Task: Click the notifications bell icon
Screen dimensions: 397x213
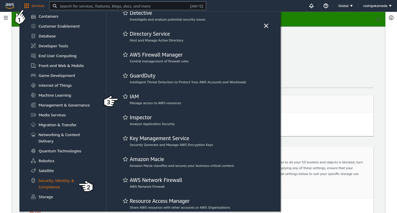Action: 311,6
